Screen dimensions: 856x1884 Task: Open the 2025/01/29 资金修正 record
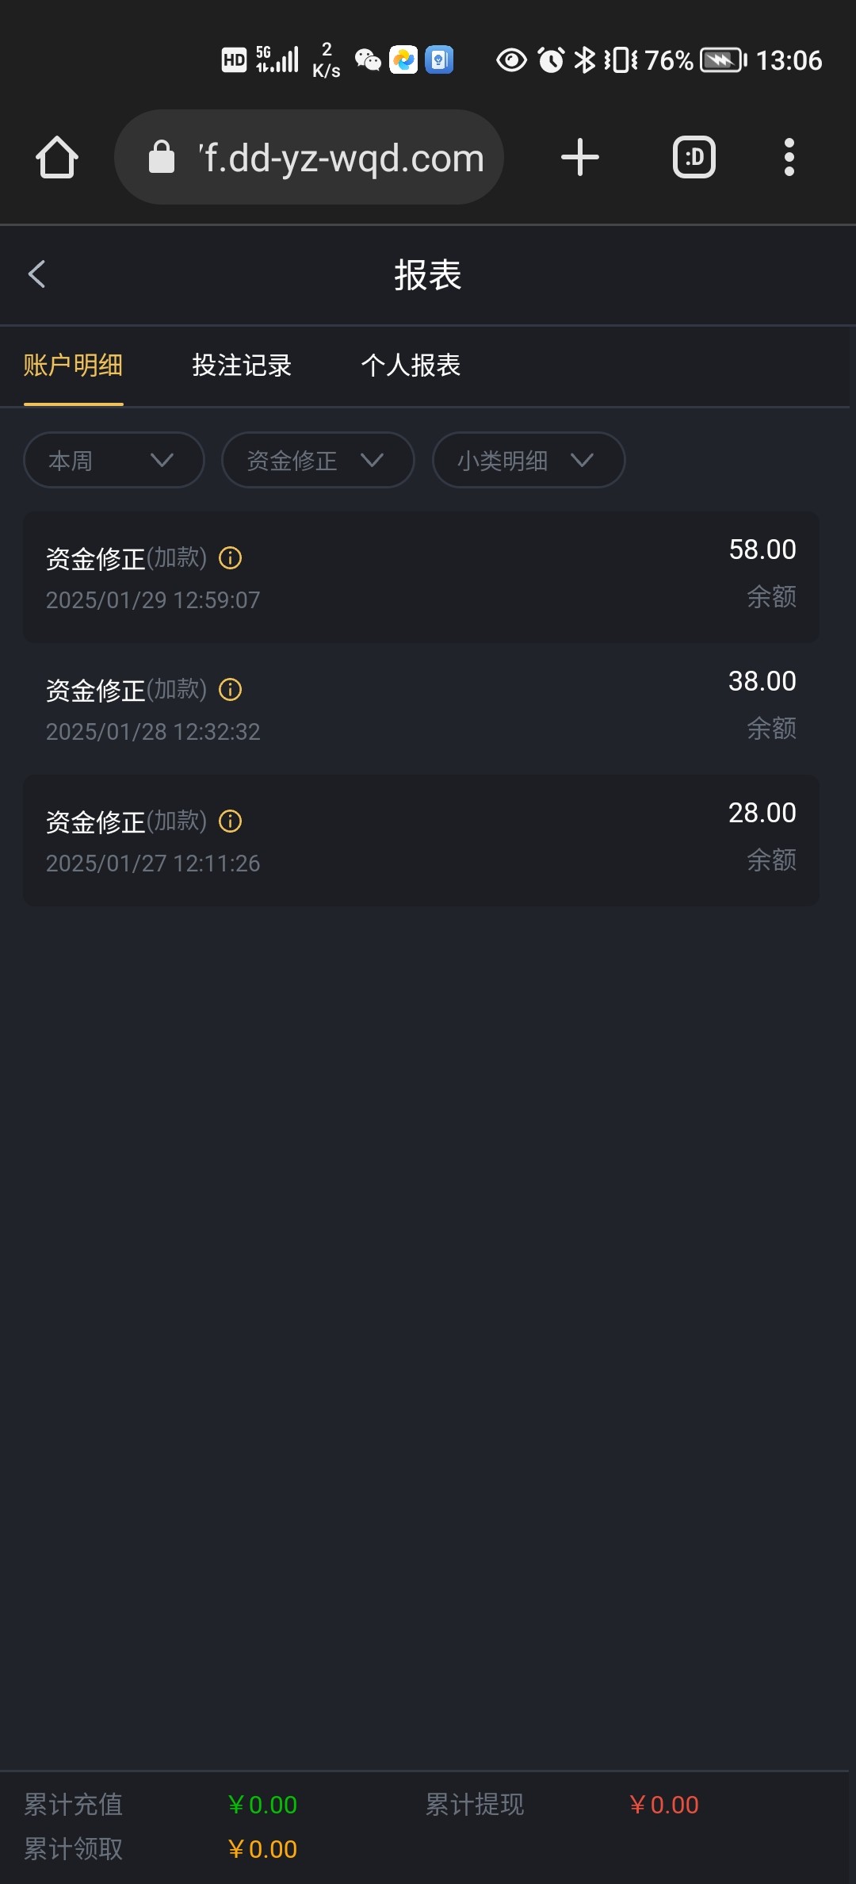(421, 576)
